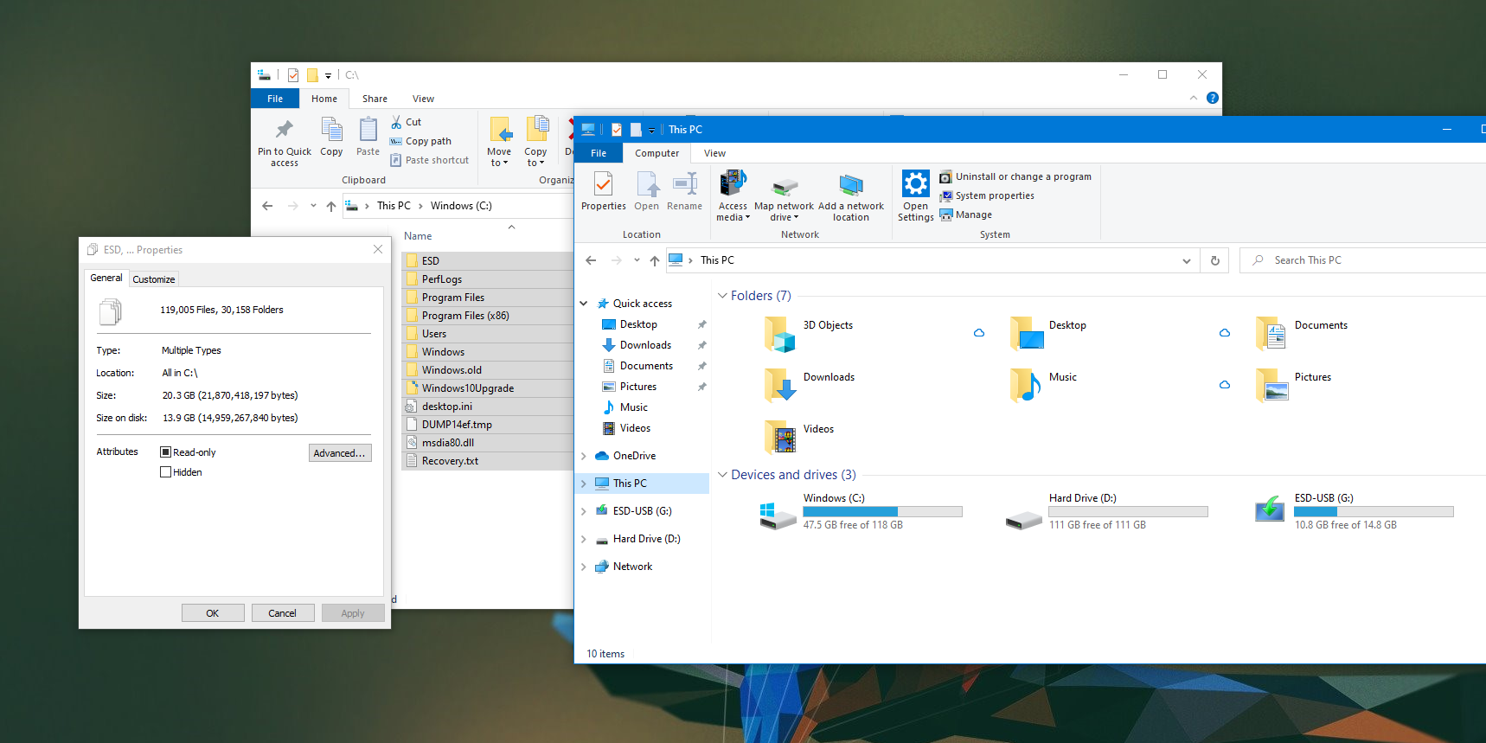1486x743 pixels.
Task: Click Manage in System group
Action: coord(966,215)
